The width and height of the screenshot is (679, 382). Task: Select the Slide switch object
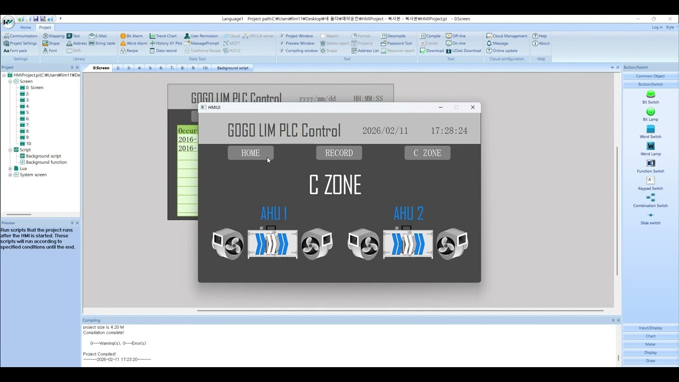[650, 219]
